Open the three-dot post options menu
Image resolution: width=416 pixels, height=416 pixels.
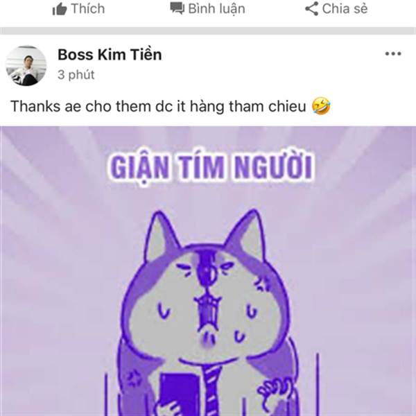pyautogui.click(x=393, y=54)
